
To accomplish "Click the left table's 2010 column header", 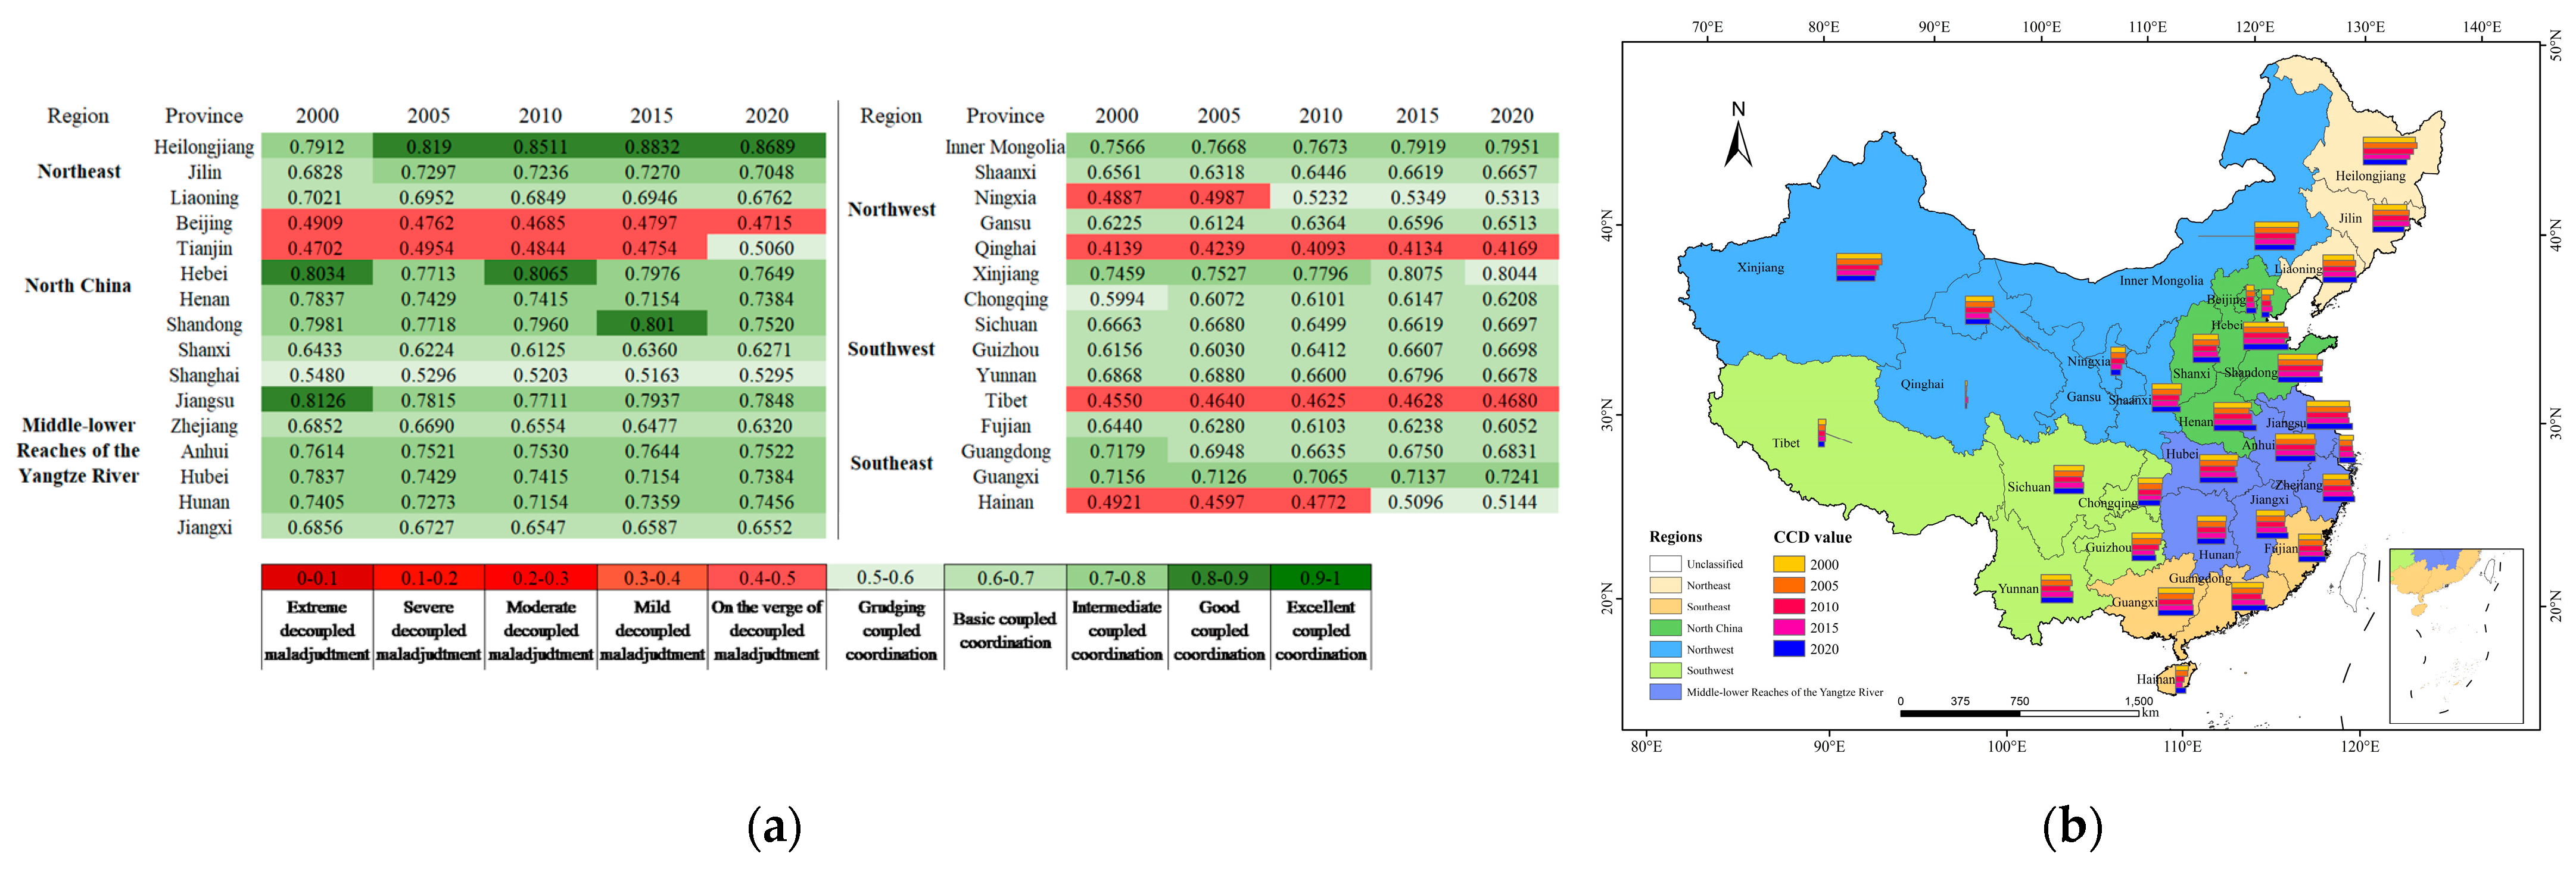I will (540, 116).
